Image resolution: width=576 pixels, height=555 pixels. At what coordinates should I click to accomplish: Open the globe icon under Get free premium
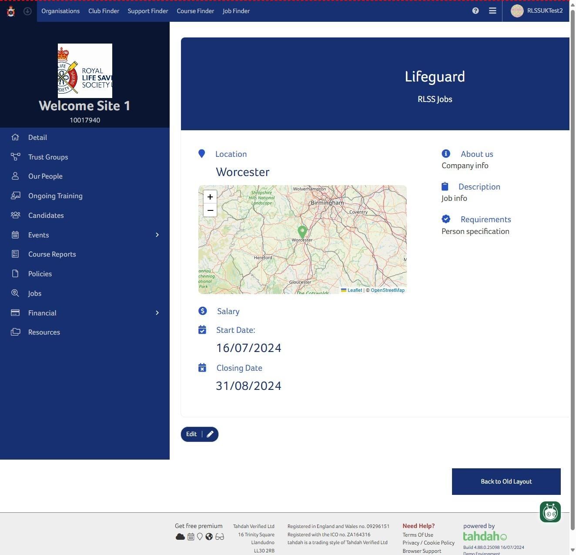(x=210, y=537)
